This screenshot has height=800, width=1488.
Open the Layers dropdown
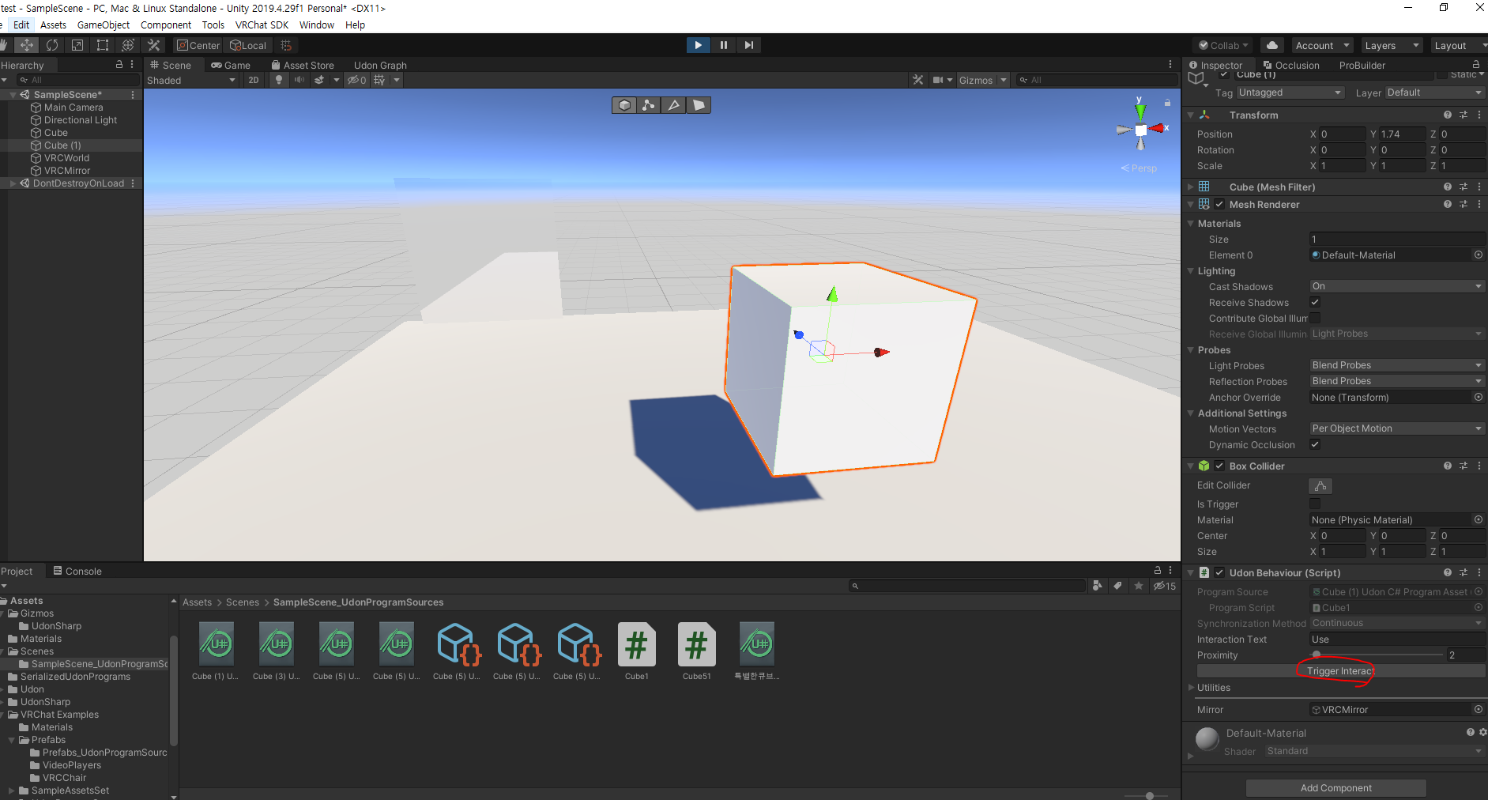[1392, 45]
